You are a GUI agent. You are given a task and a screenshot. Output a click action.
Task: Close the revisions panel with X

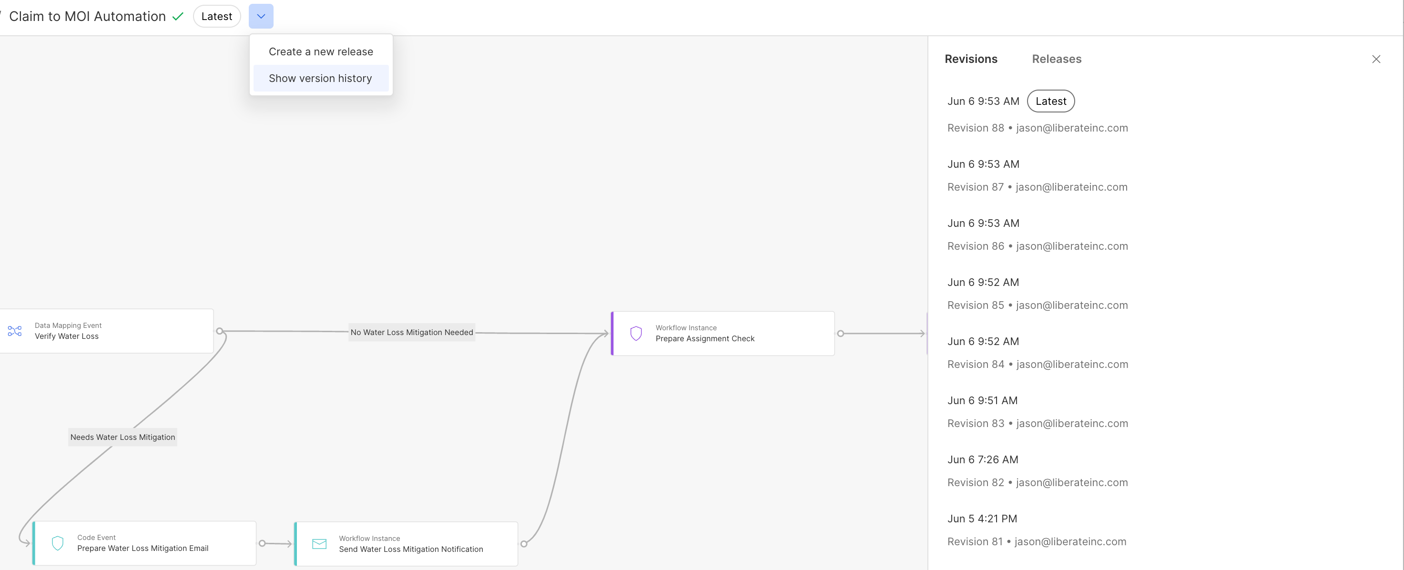pos(1376,59)
